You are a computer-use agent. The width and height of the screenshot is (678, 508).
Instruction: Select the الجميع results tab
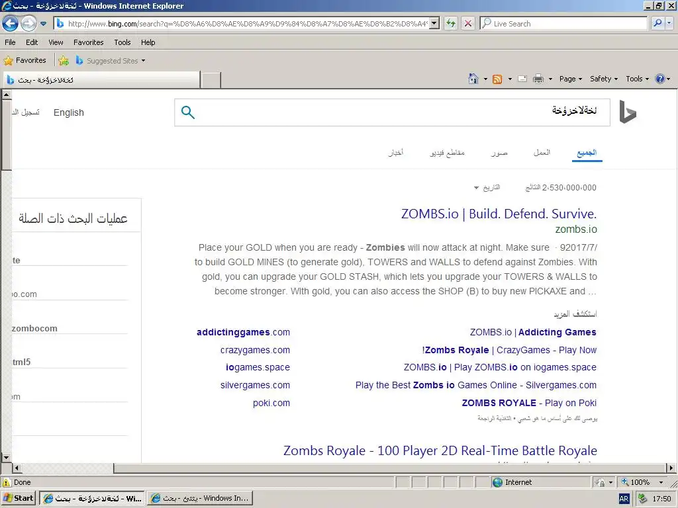[x=587, y=153]
